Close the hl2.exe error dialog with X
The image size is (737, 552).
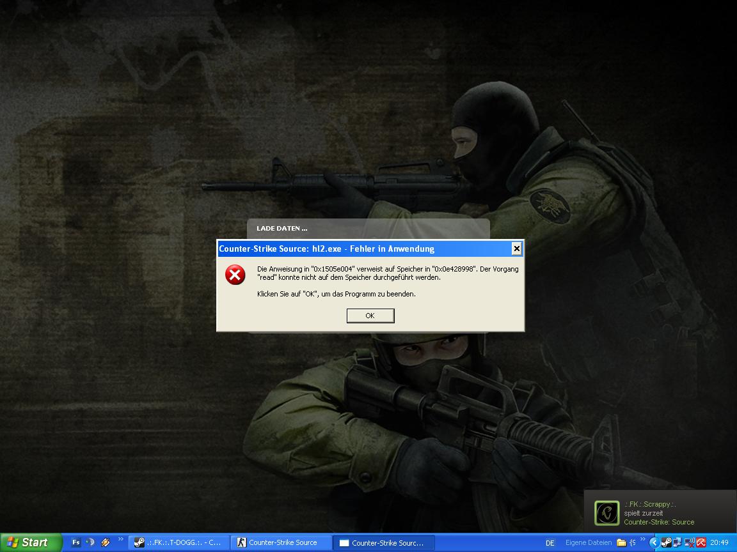[516, 249]
